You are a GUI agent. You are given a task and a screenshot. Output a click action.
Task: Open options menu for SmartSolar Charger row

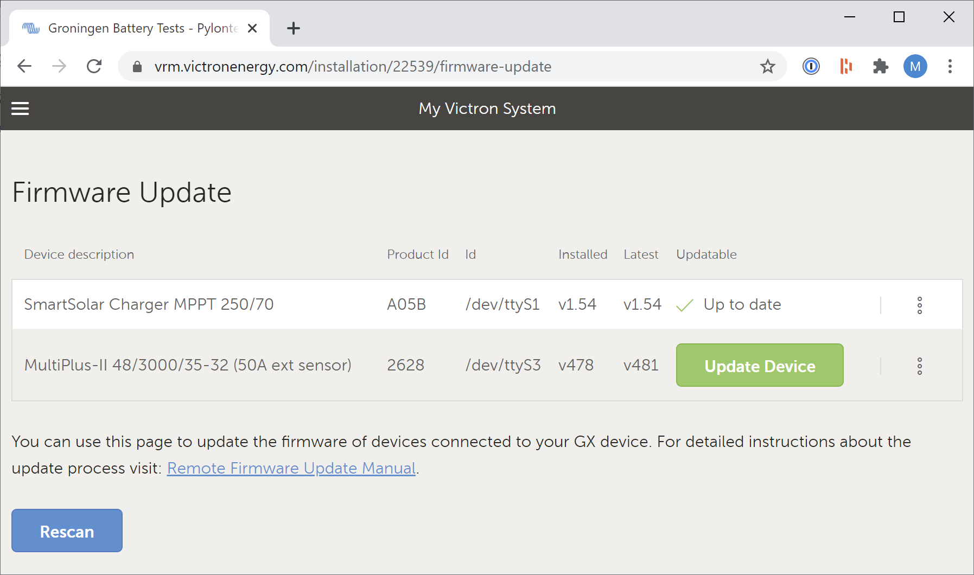[919, 305]
